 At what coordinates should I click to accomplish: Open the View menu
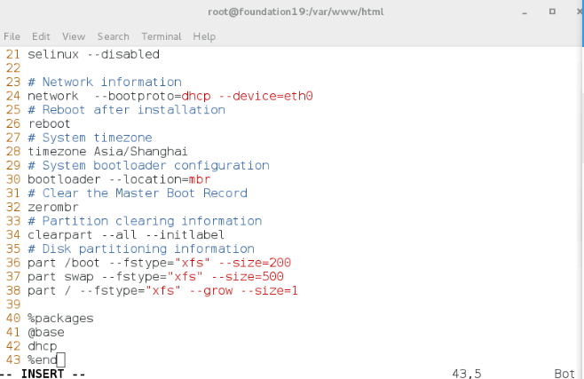tap(74, 36)
